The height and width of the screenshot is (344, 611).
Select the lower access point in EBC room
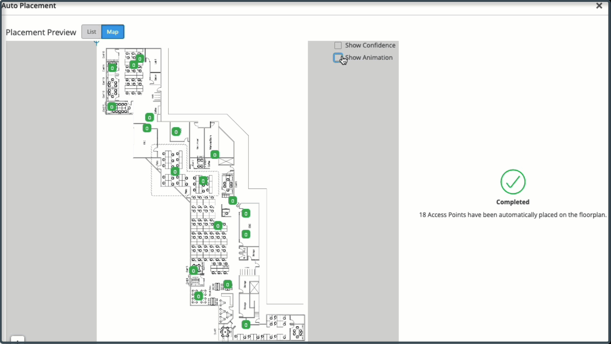click(246, 234)
